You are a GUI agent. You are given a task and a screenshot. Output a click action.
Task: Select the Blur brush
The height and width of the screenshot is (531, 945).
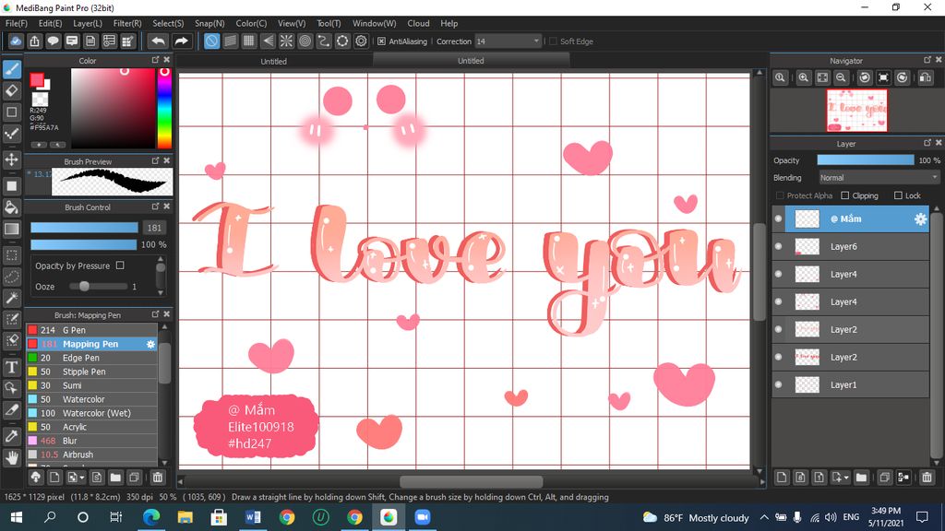(x=91, y=441)
